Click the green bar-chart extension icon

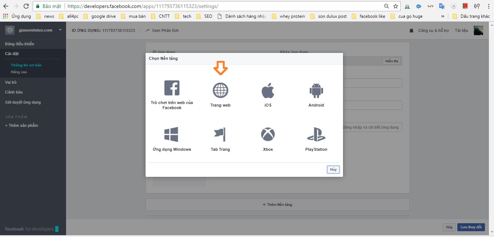(x=407, y=6)
